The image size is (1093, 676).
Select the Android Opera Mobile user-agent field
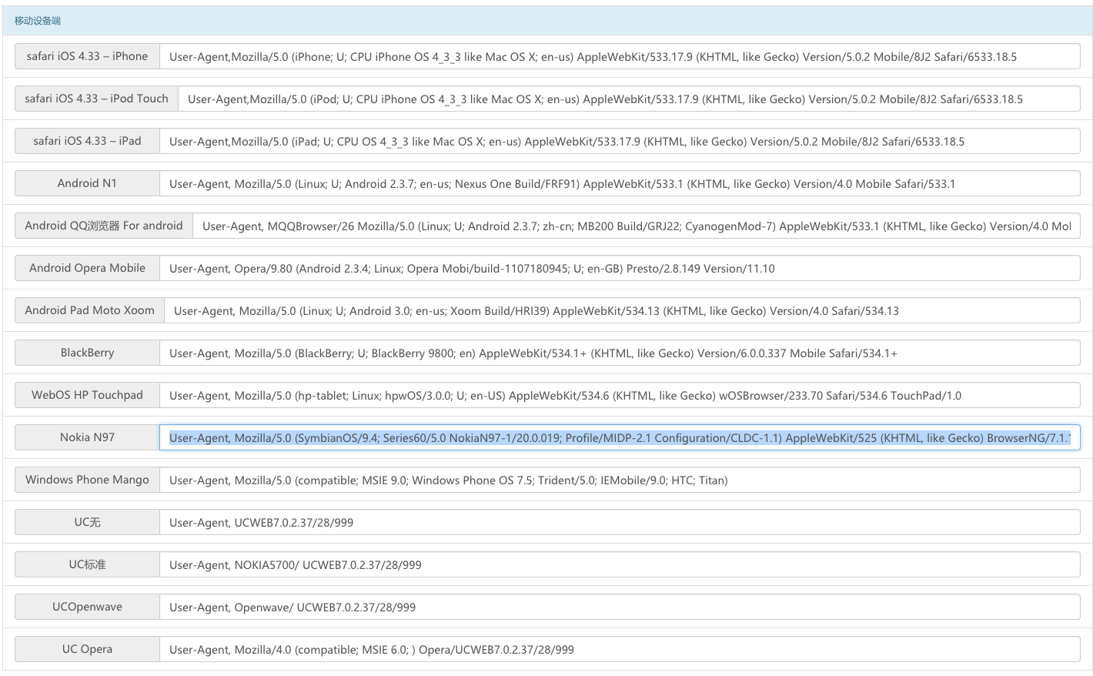pyautogui.click(x=619, y=268)
